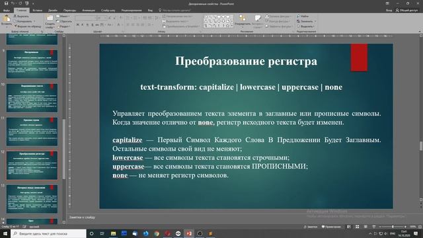Convert to SmartArt (Преобразовать в SmartArt)

coord(181,26)
